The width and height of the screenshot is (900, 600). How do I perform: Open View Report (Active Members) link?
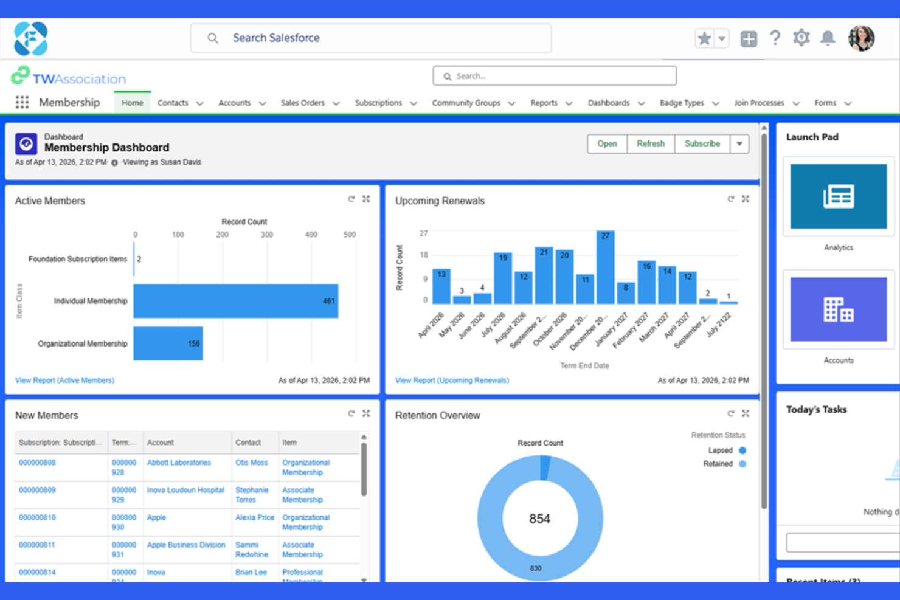(64, 380)
